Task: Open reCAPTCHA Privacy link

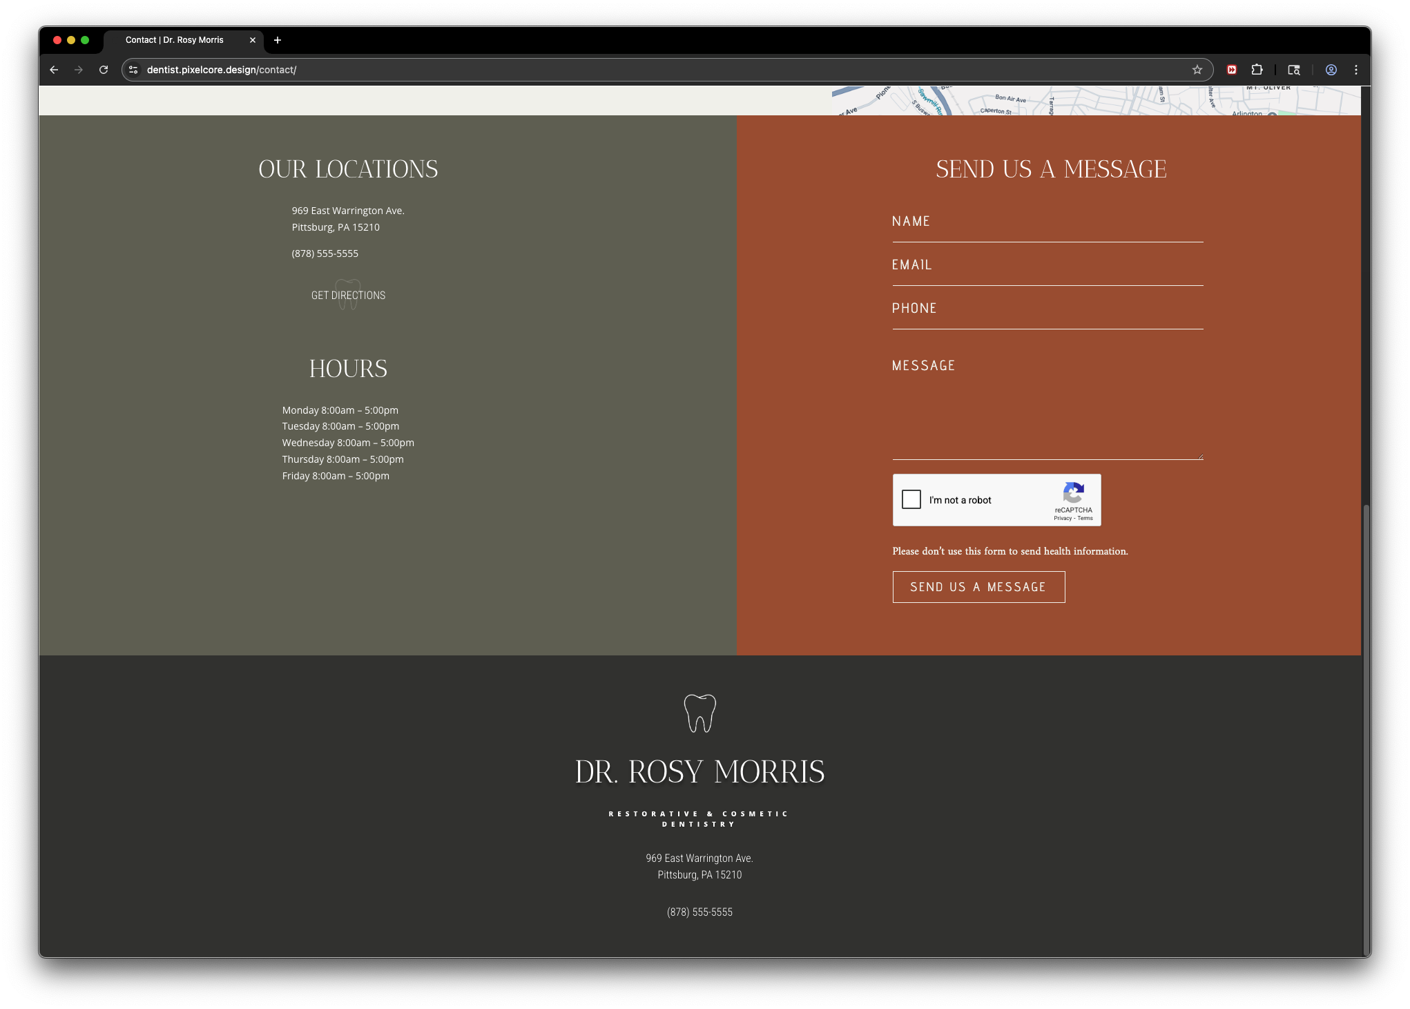Action: tap(1062, 518)
